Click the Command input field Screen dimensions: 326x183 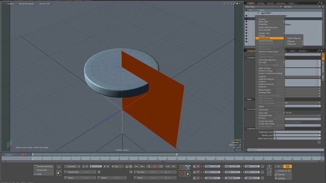tap(285, 150)
